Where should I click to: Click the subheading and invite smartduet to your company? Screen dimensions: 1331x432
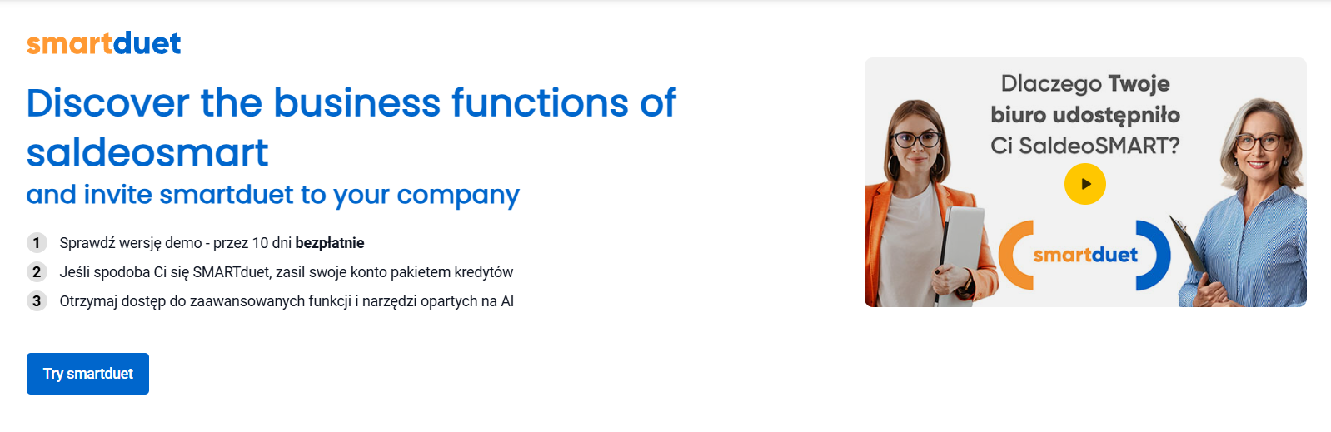click(272, 195)
